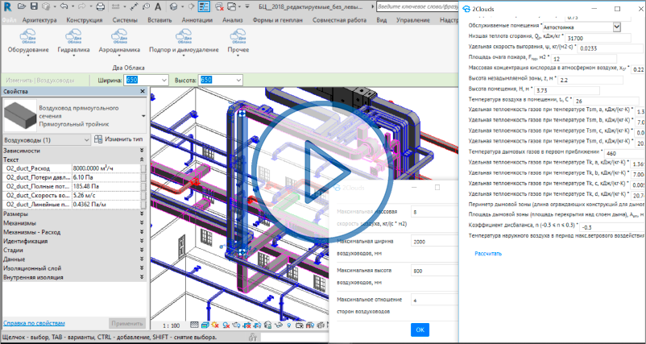Select the Tag by Category icon
Viewport: 646px width, 344px height.
click(x=147, y=6)
